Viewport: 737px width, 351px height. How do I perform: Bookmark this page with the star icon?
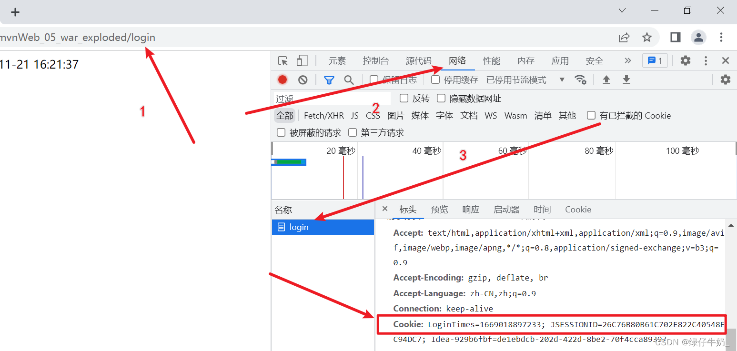(646, 37)
